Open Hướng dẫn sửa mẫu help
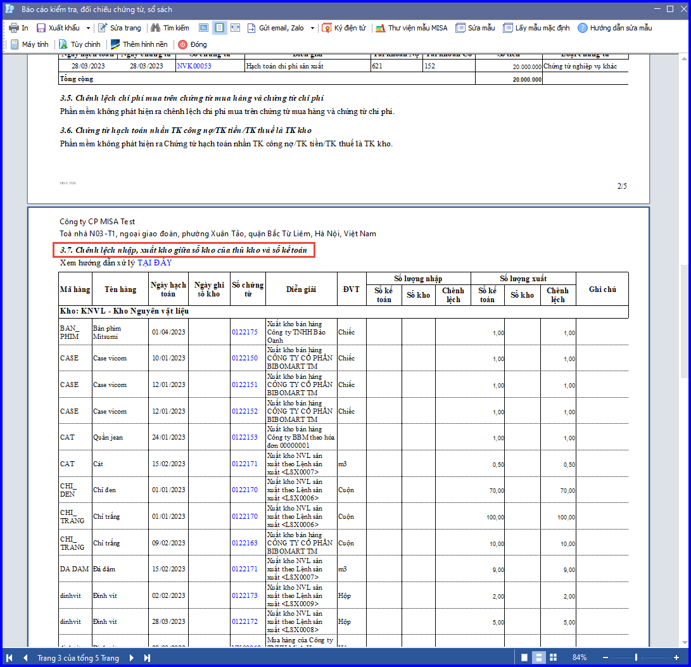Viewport: 691px width, 667px height. click(615, 28)
